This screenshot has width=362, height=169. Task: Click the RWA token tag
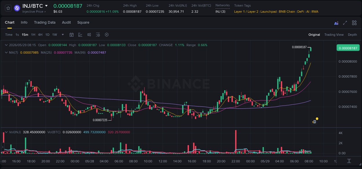coord(315,12)
